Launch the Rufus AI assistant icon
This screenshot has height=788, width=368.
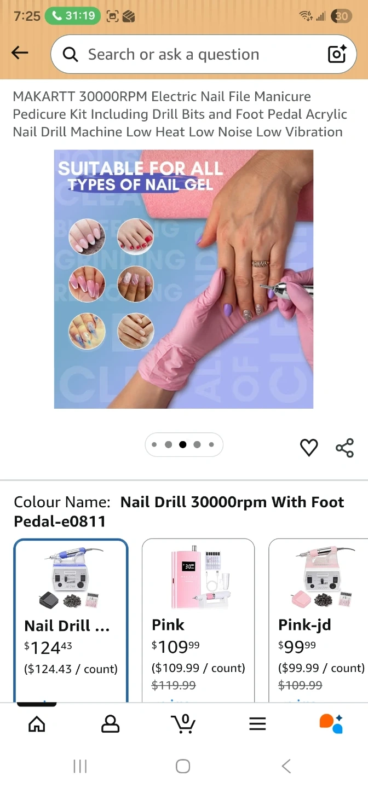coord(331,723)
